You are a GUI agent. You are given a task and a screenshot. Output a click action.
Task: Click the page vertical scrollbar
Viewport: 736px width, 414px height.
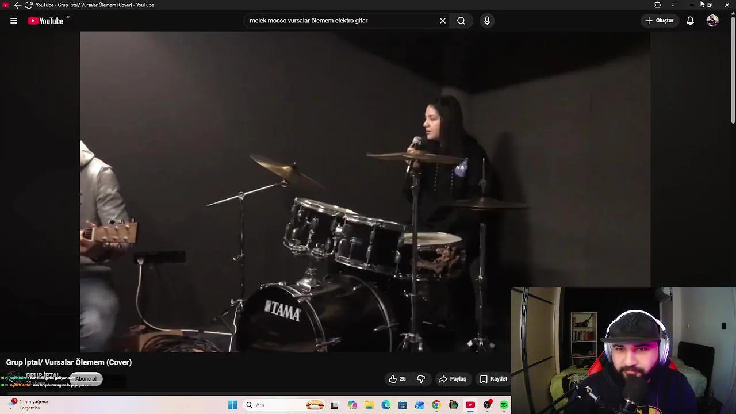coord(733,69)
